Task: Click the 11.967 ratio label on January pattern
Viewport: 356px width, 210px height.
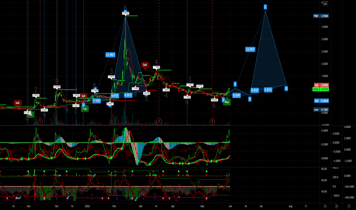Action: [110, 55]
